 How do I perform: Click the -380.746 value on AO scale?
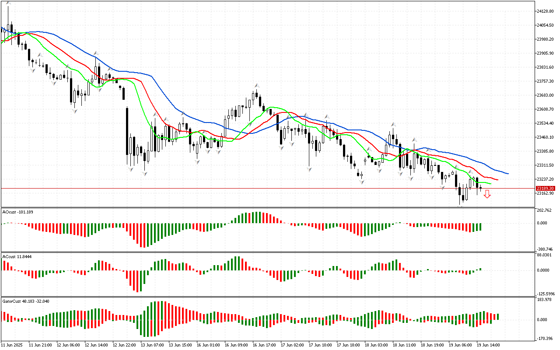[544, 248]
